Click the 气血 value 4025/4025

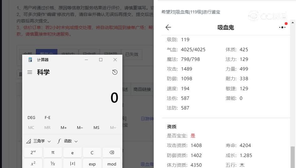click(193, 50)
